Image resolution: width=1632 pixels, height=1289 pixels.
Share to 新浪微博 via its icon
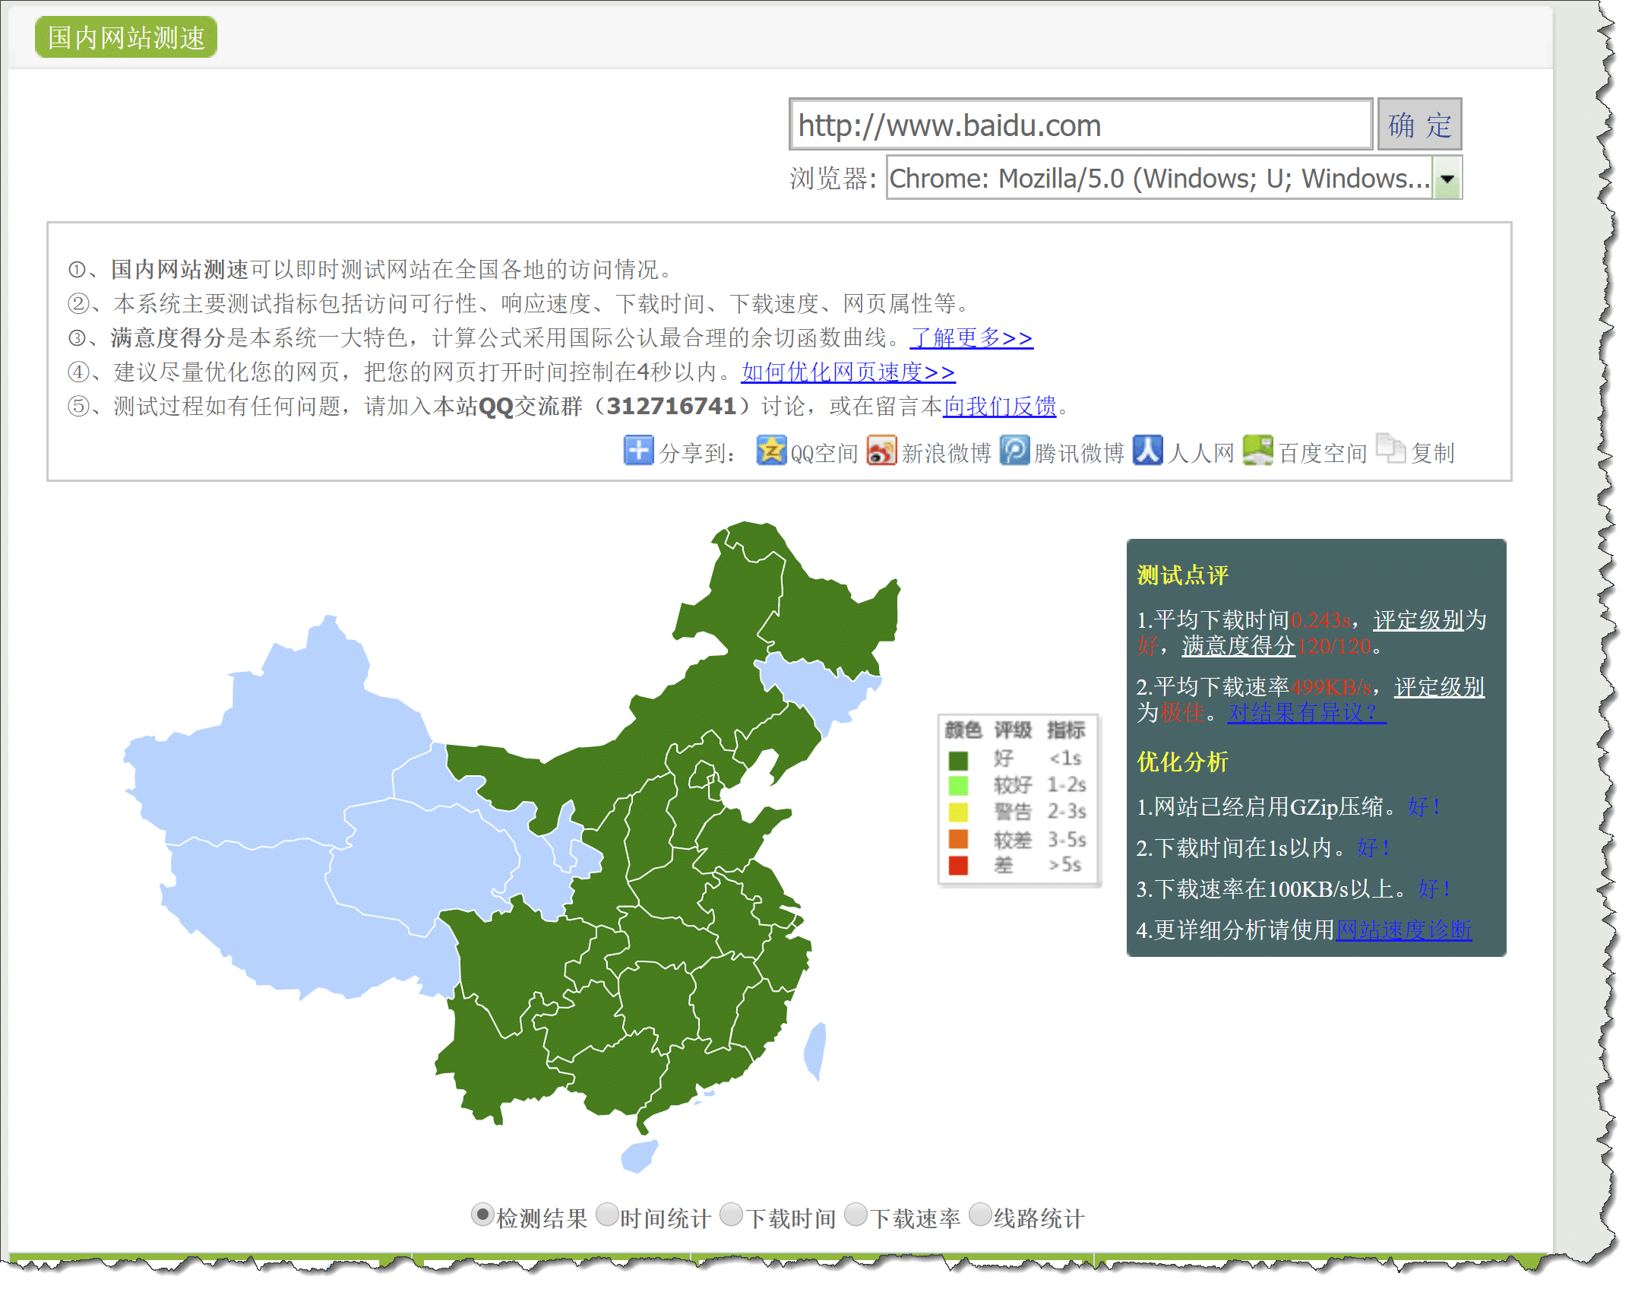coord(881,450)
